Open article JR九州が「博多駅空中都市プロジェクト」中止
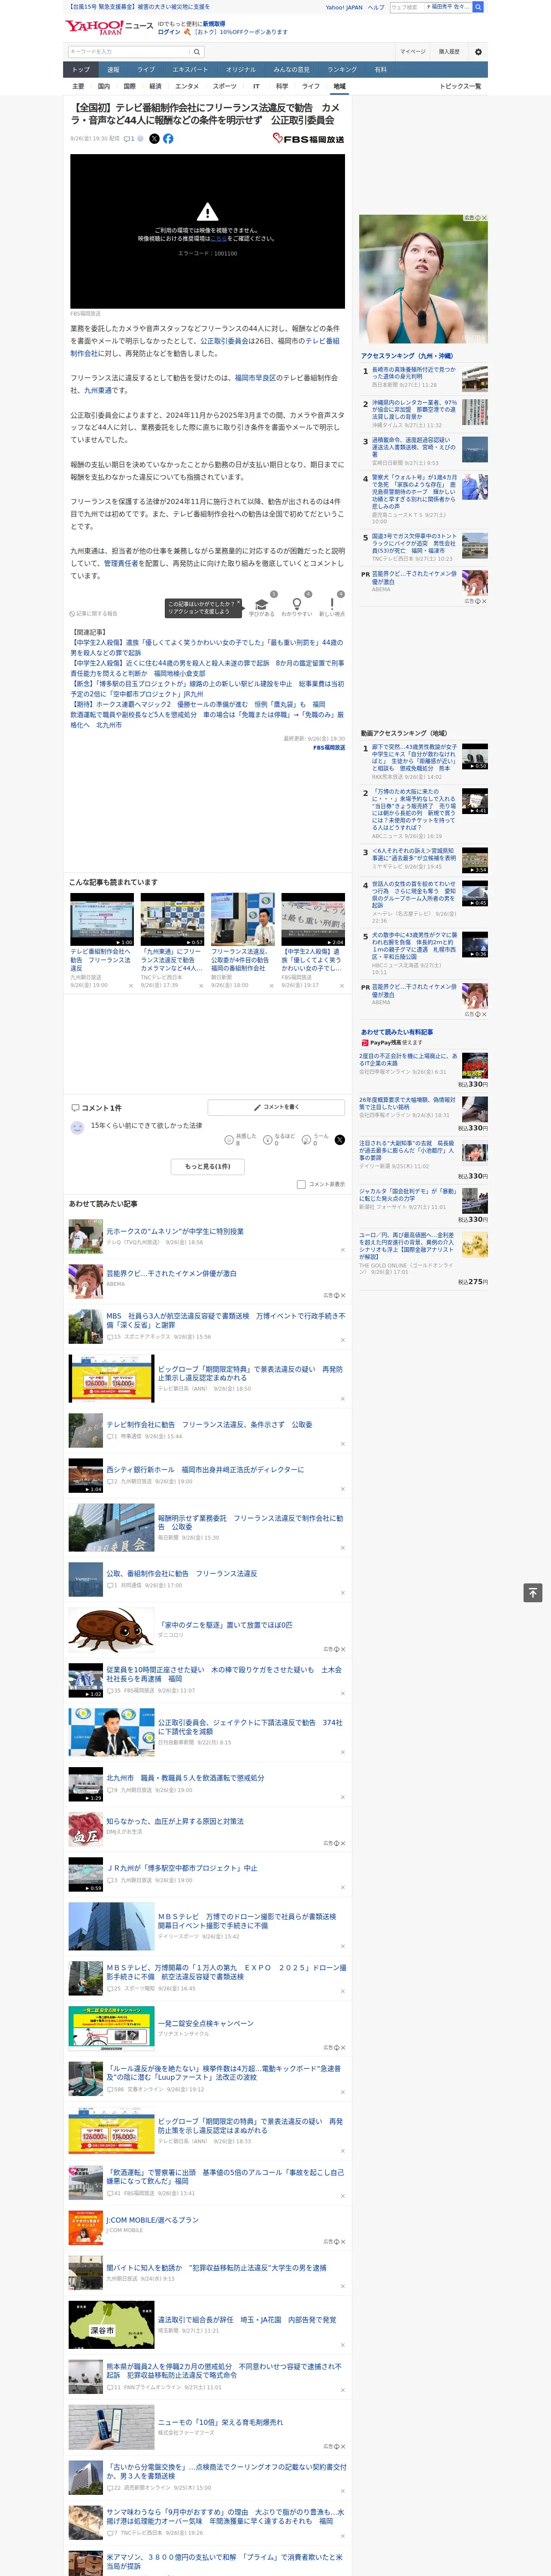 182,1868
